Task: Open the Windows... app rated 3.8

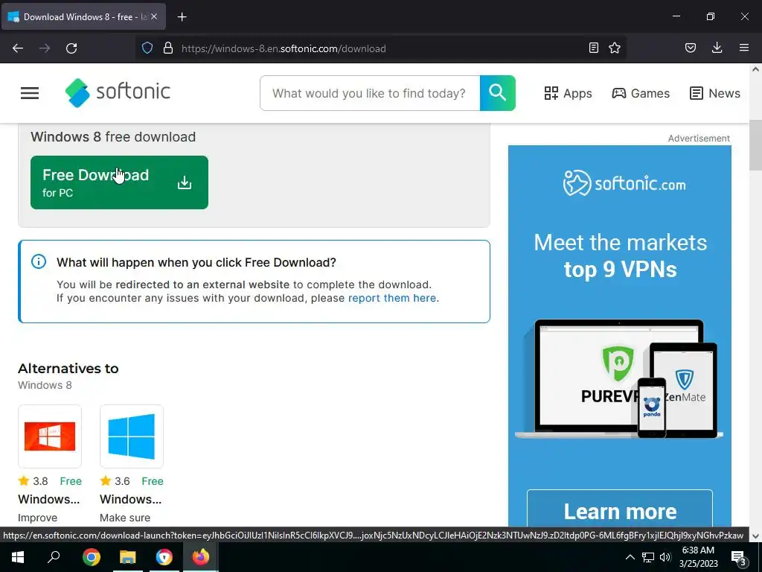Action: click(48, 499)
